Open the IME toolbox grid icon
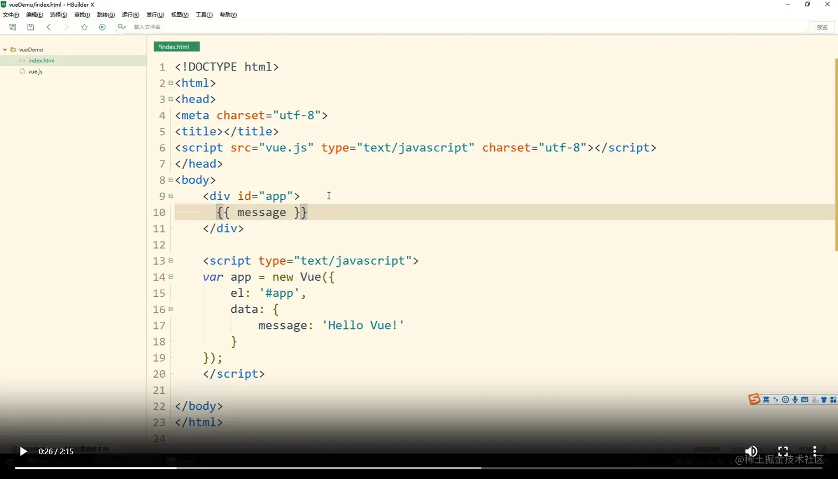 [833, 400]
